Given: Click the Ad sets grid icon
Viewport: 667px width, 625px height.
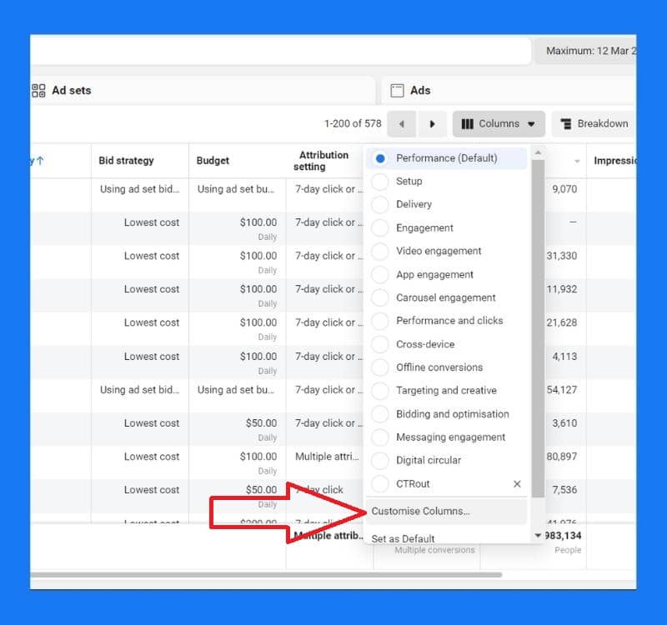Looking at the screenshot, I should tap(38, 90).
